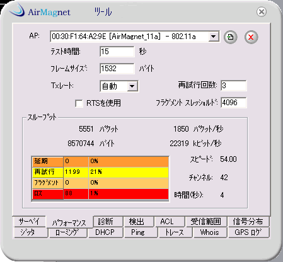283x262 pixels.
Task: Open the 信号分布 tab
Action: (248, 222)
